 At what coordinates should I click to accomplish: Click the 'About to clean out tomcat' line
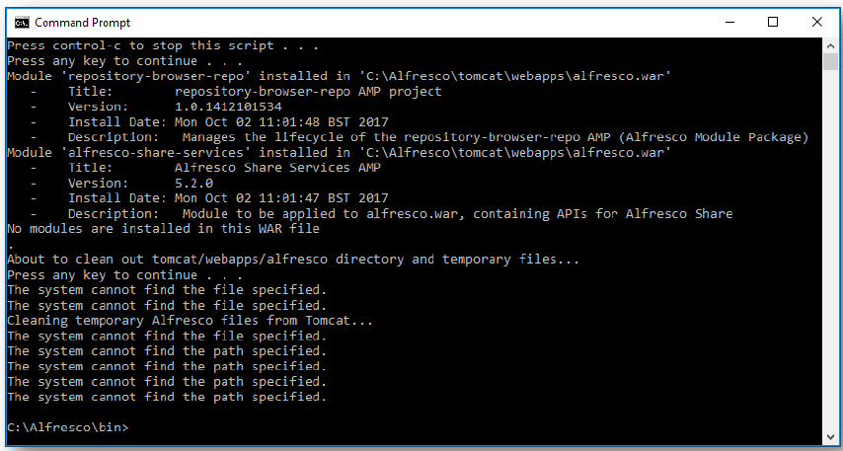click(x=292, y=260)
